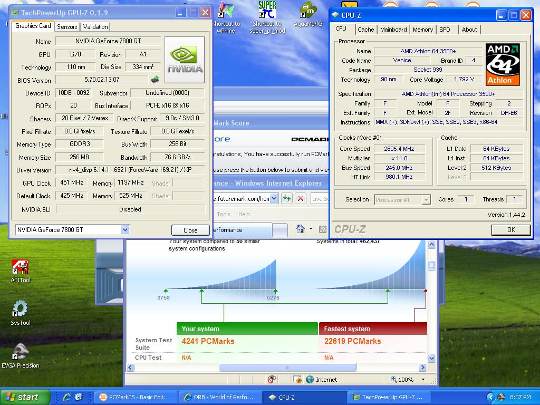Open the SysTool desktop shortcut

[x=21, y=313]
